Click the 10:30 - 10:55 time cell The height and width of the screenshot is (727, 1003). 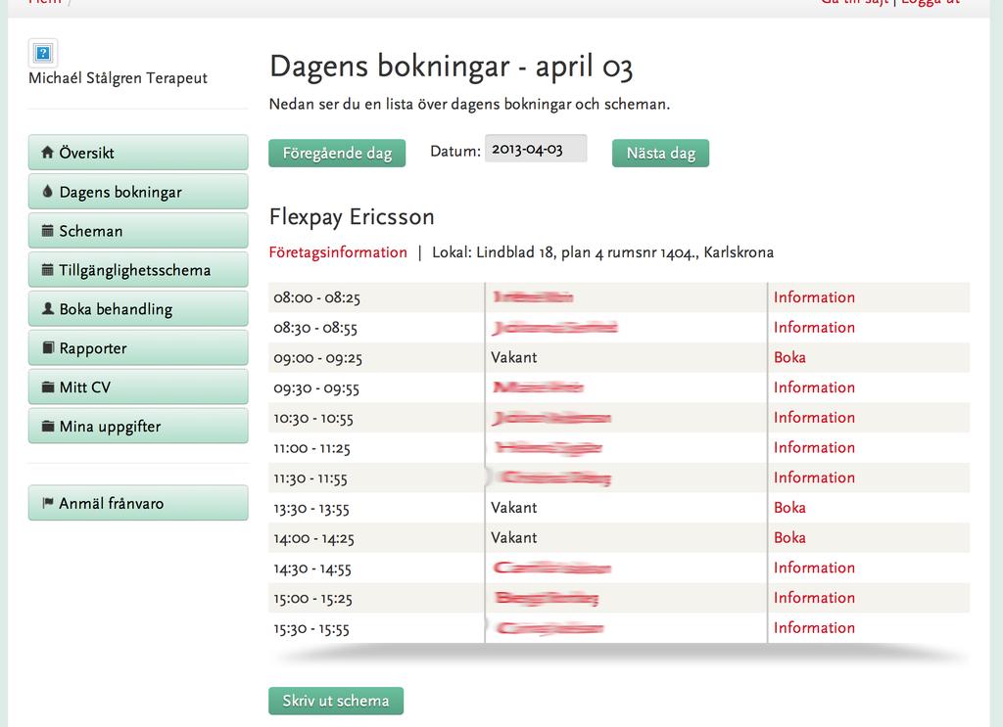376,418
